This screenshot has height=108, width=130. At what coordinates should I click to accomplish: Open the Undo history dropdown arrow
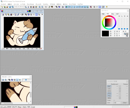pos(18,7)
